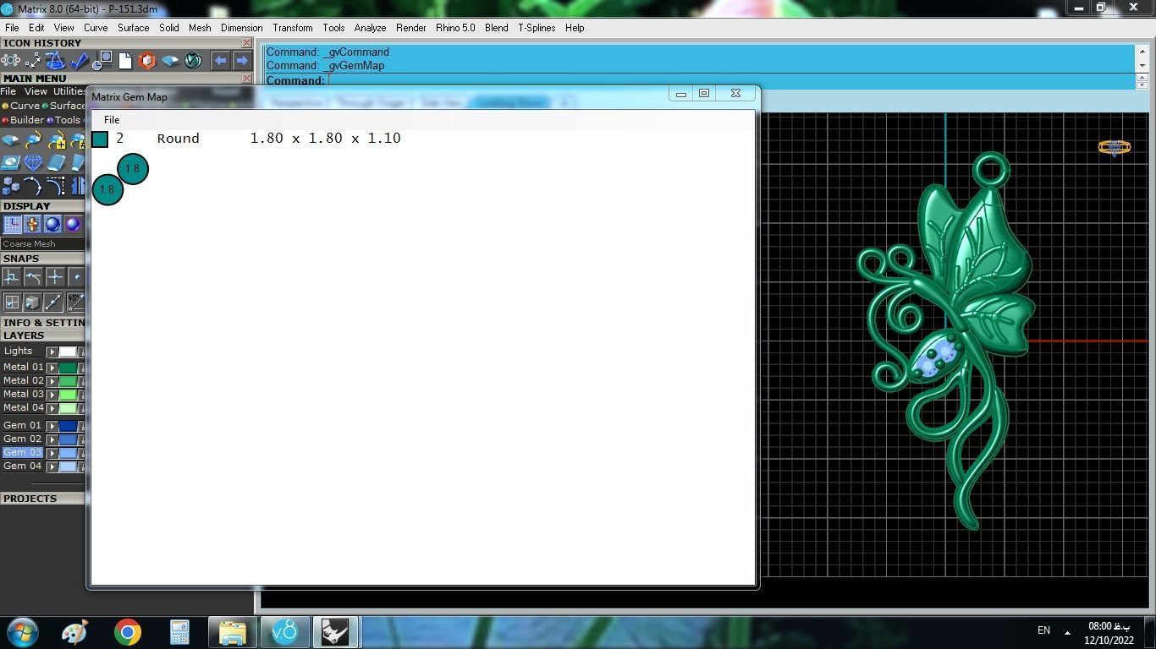Expand the Gem 01 layer arrow
1156x649 pixels.
click(x=52, y=426)
